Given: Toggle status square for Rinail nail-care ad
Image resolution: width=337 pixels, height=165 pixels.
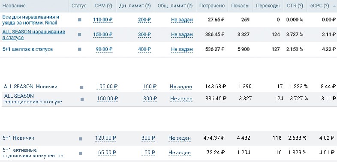Looking at the screenshot, I should point(79,20).
